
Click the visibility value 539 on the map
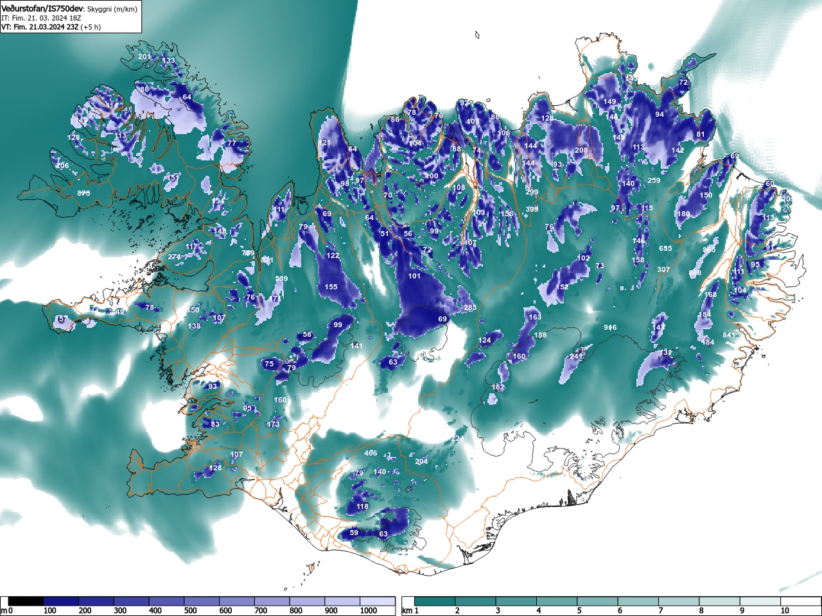point(281,278)
